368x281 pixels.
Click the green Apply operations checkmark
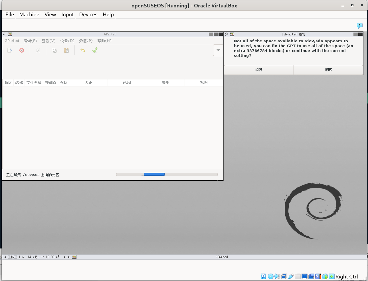tap(95, 50)
